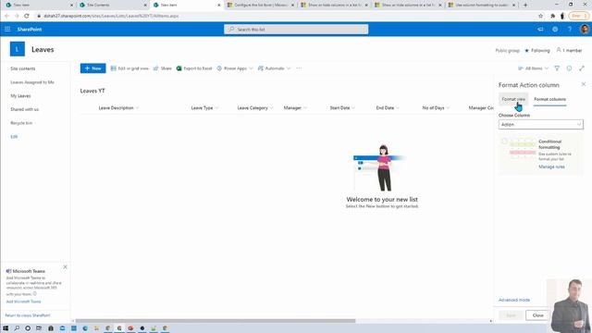
Task: Click the SharePoint home title link
Action: point(30,29)
